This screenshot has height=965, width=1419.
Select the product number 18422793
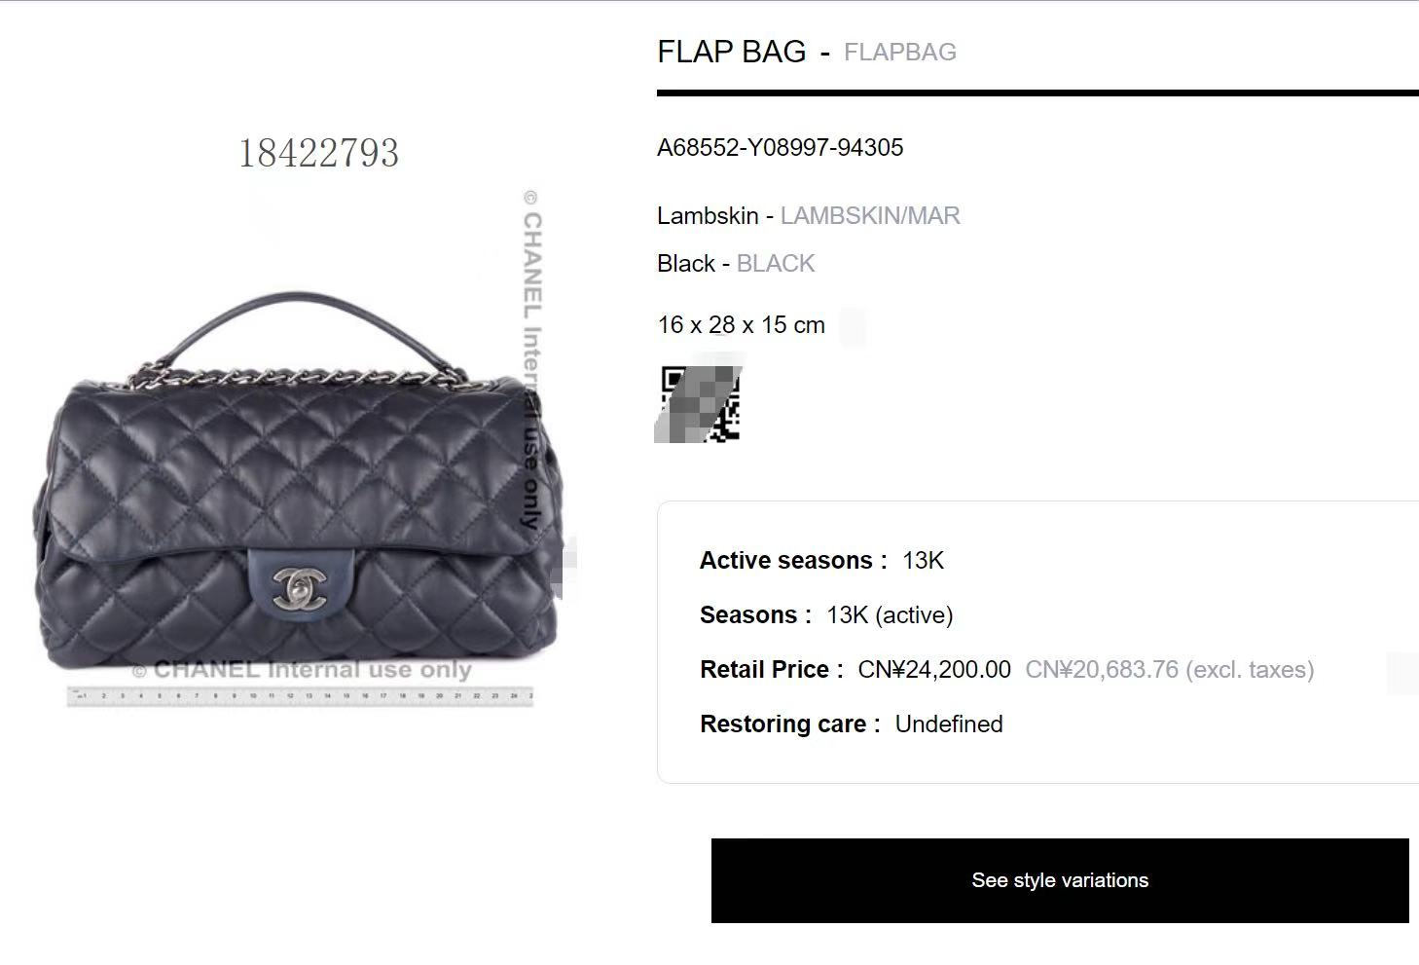319,153
